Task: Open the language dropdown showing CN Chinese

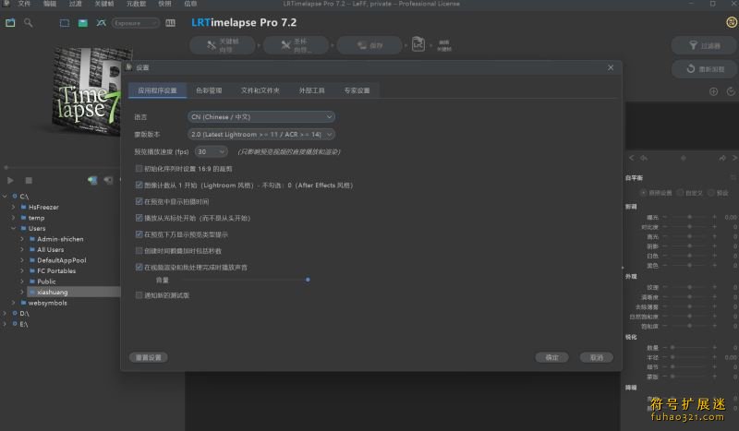Action: (261, 117)
